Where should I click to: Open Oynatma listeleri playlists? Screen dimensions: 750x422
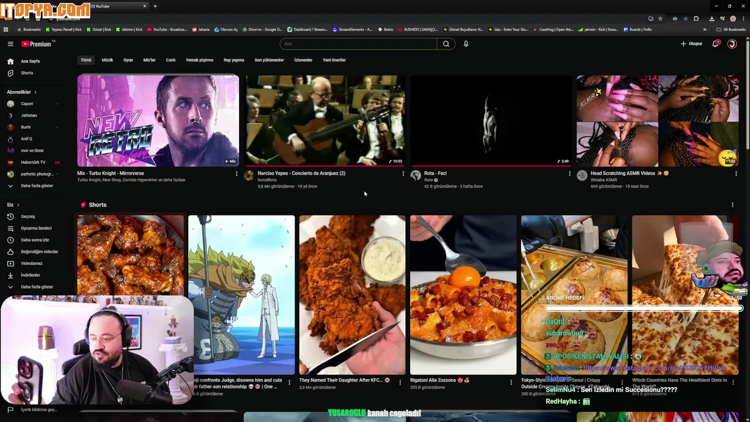[x=35, y=228]
